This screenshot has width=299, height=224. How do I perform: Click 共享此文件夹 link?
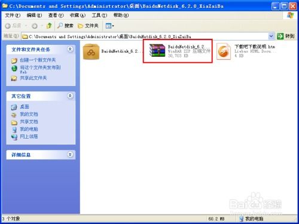point(33,78)
